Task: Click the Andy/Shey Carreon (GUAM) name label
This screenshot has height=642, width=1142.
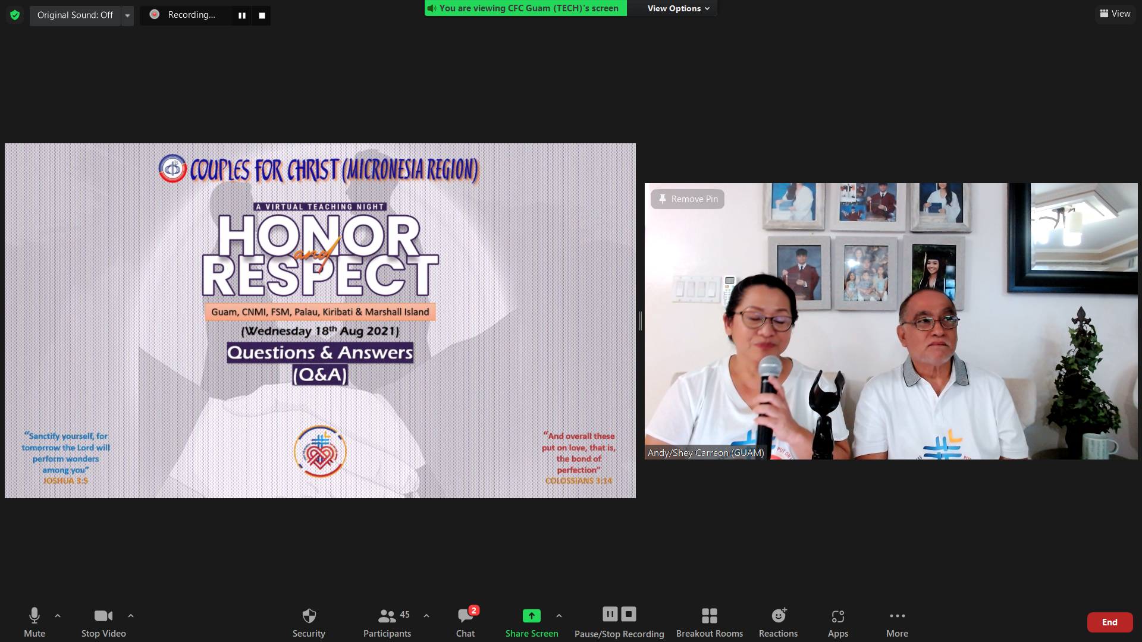Action: coord(706,453)
